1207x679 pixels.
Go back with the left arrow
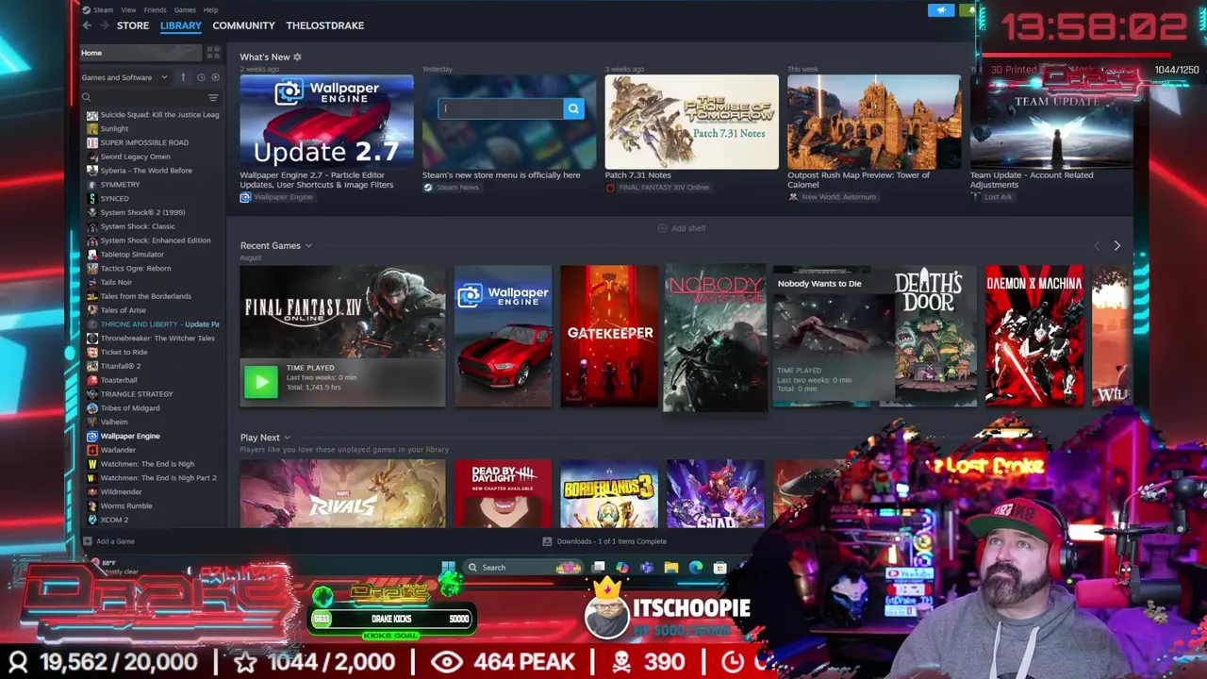pyautogui.click(x=87, y=25)
